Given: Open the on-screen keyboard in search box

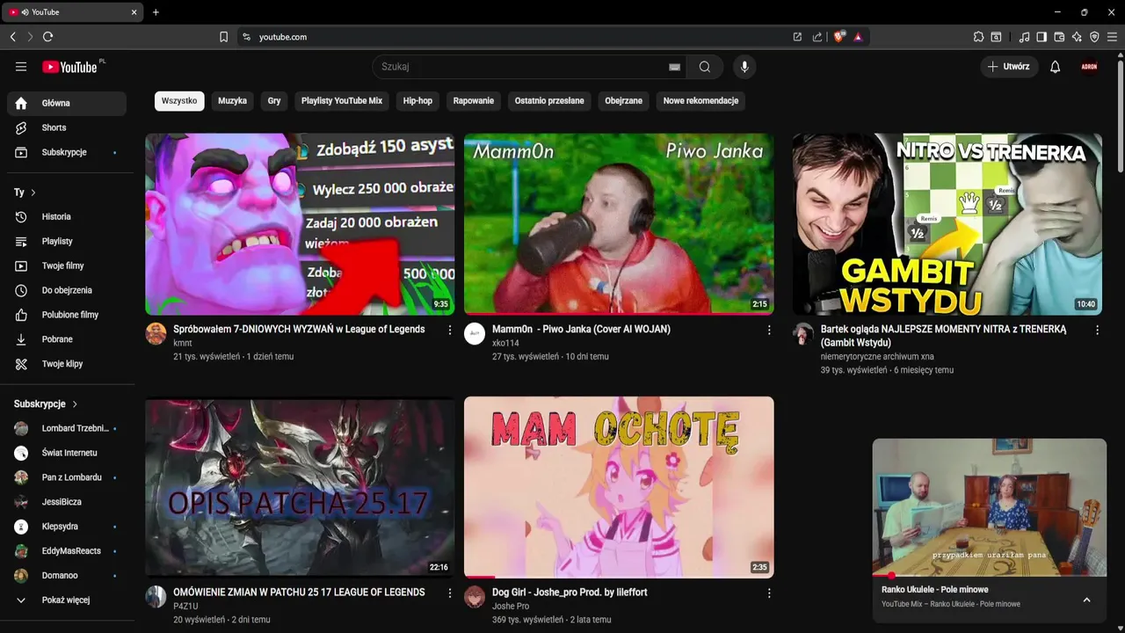Looking at the screenshot, I should pos(674,67).
